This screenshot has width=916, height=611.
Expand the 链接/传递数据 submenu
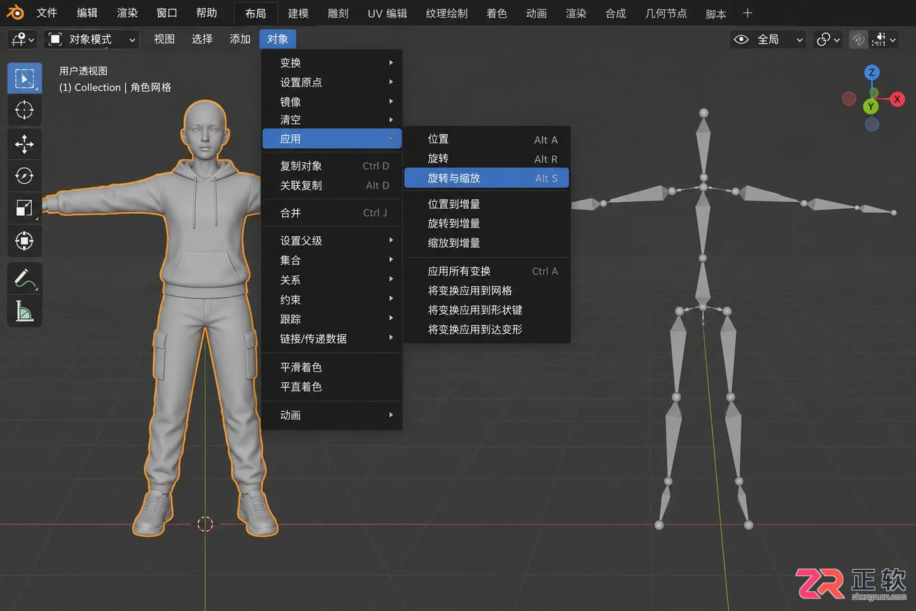point(332,339)
